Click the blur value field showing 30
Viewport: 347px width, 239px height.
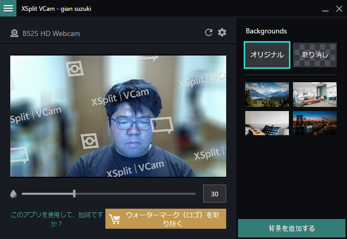(214, 194)
